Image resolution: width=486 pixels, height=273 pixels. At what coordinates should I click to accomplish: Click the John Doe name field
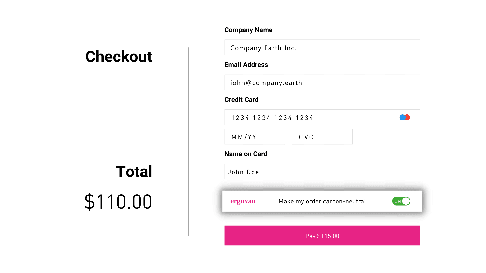[322, 172]
